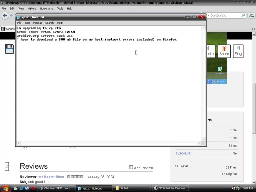
Task: Click the 23 Files link
Action: tap(231, 167)
